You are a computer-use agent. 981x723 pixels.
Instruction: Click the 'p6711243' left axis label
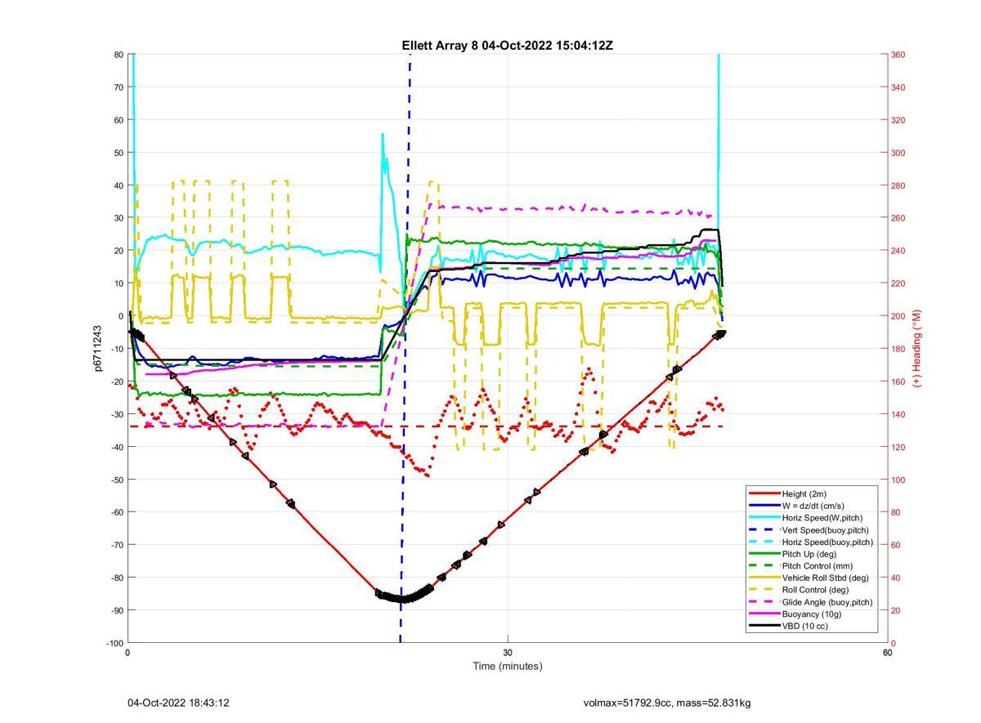click(x=97, y=348)
